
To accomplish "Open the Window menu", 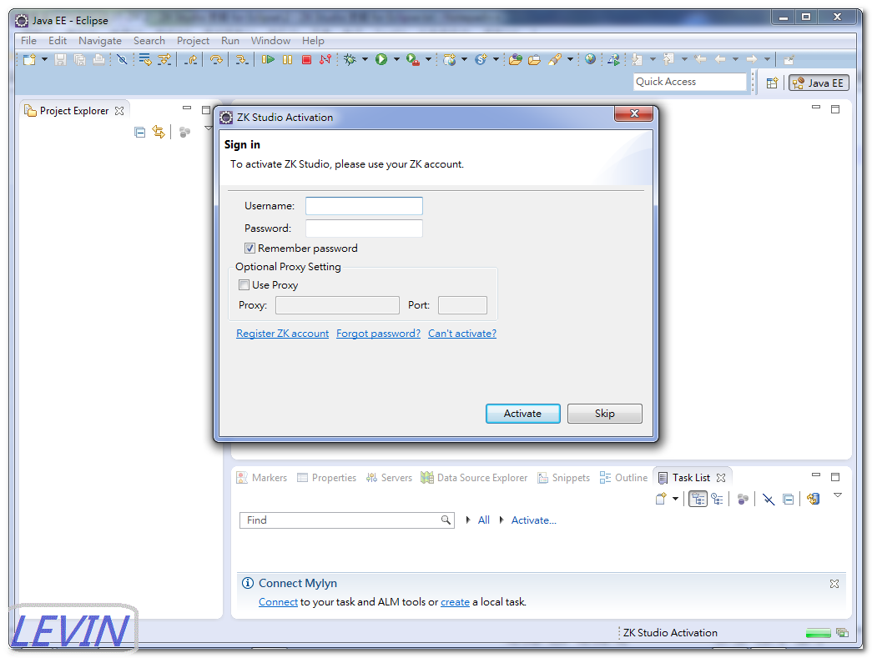I will point(270,41).
